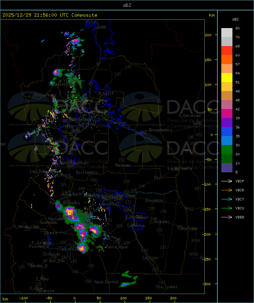Click the pink VBBB arrow icon
Viewport: 254px width, 303px height.
pos(227,217)
